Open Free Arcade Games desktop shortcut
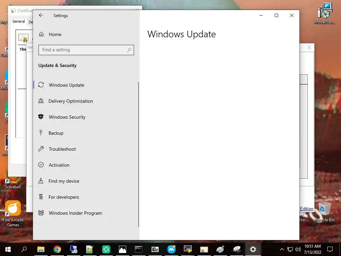This screenshot has height=256, width=341. click(x=13, y=214)
